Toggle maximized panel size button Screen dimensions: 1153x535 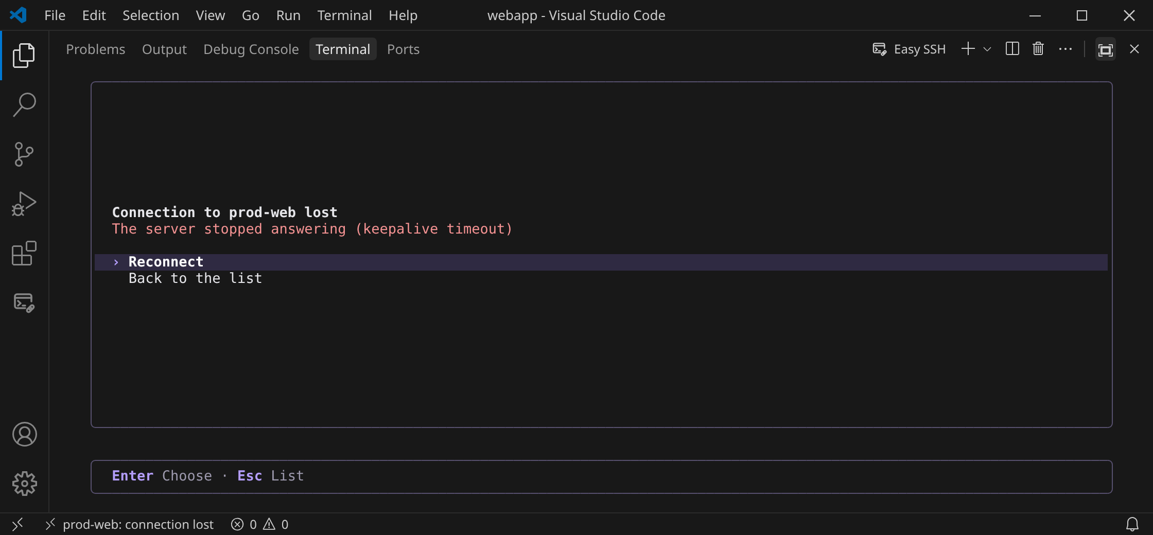[1105, 49]
